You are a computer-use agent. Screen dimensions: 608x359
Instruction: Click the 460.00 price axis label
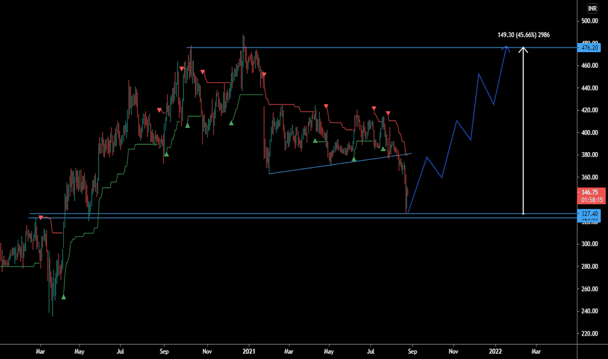click(589, 65)
